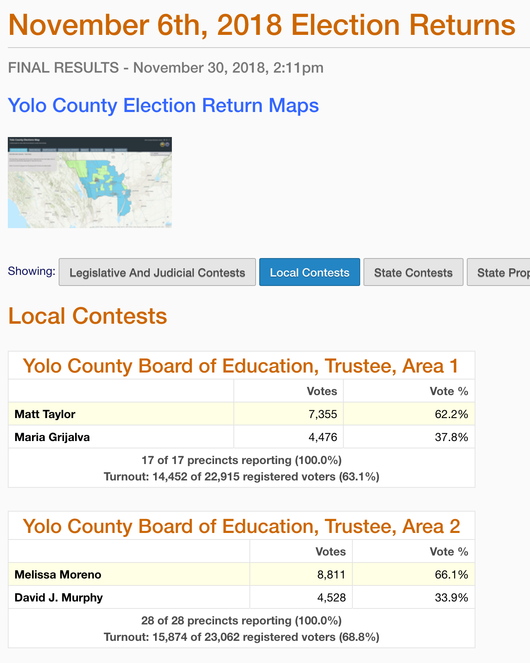Click the Trustee, Area 1 contest heading
Image resolution: width=530 pixels, height=663 pixels.
coord(241,366)
